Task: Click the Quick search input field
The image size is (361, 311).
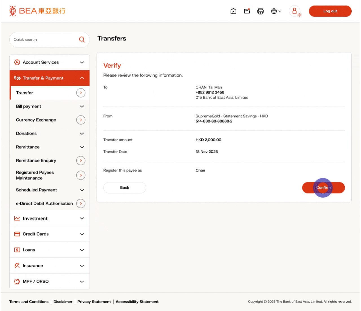Action: [44, 40]
